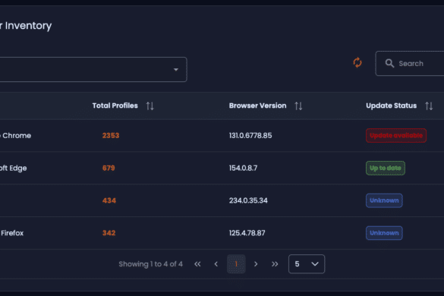Click the Update available status badge
The image size is (444, 296).
[396, 135]
